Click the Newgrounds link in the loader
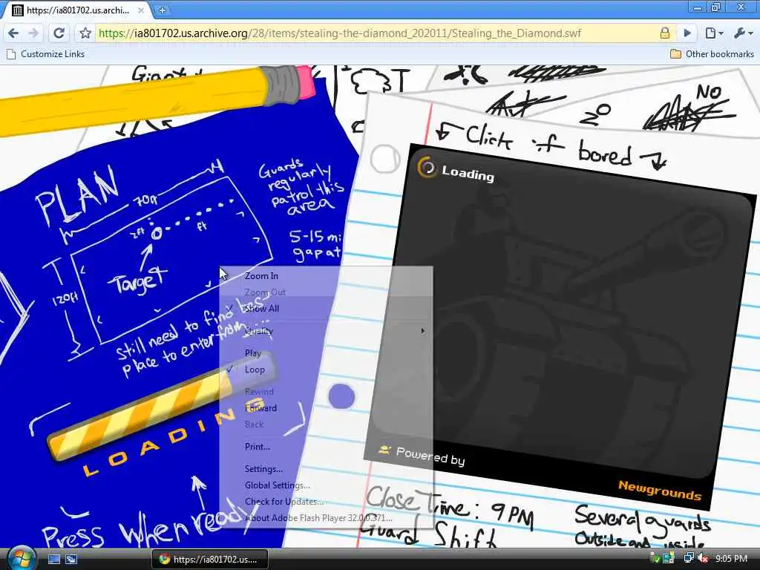 [x=660, y=490]
